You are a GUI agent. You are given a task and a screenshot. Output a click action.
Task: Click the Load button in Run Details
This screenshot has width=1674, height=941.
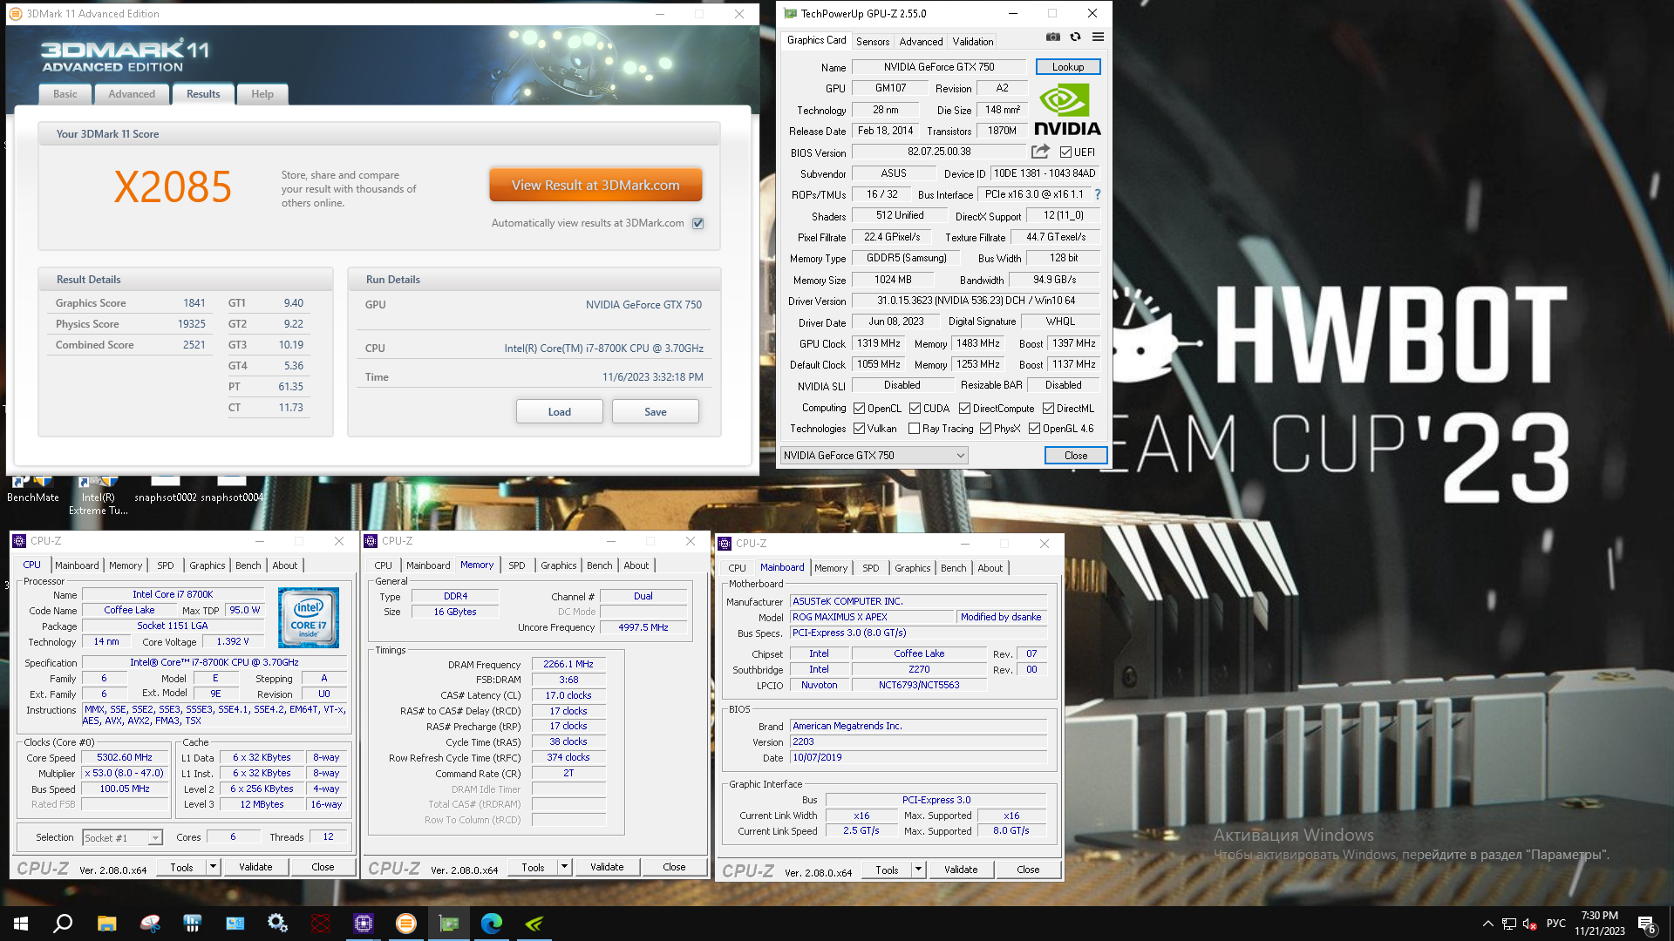(560, 411)
